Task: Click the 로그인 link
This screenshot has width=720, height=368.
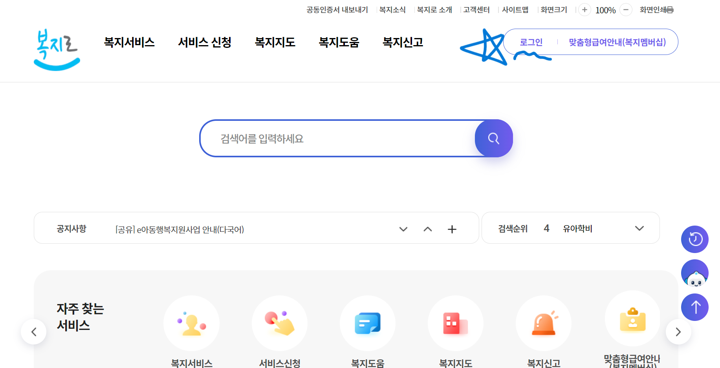Action: [x=531, y=42]
